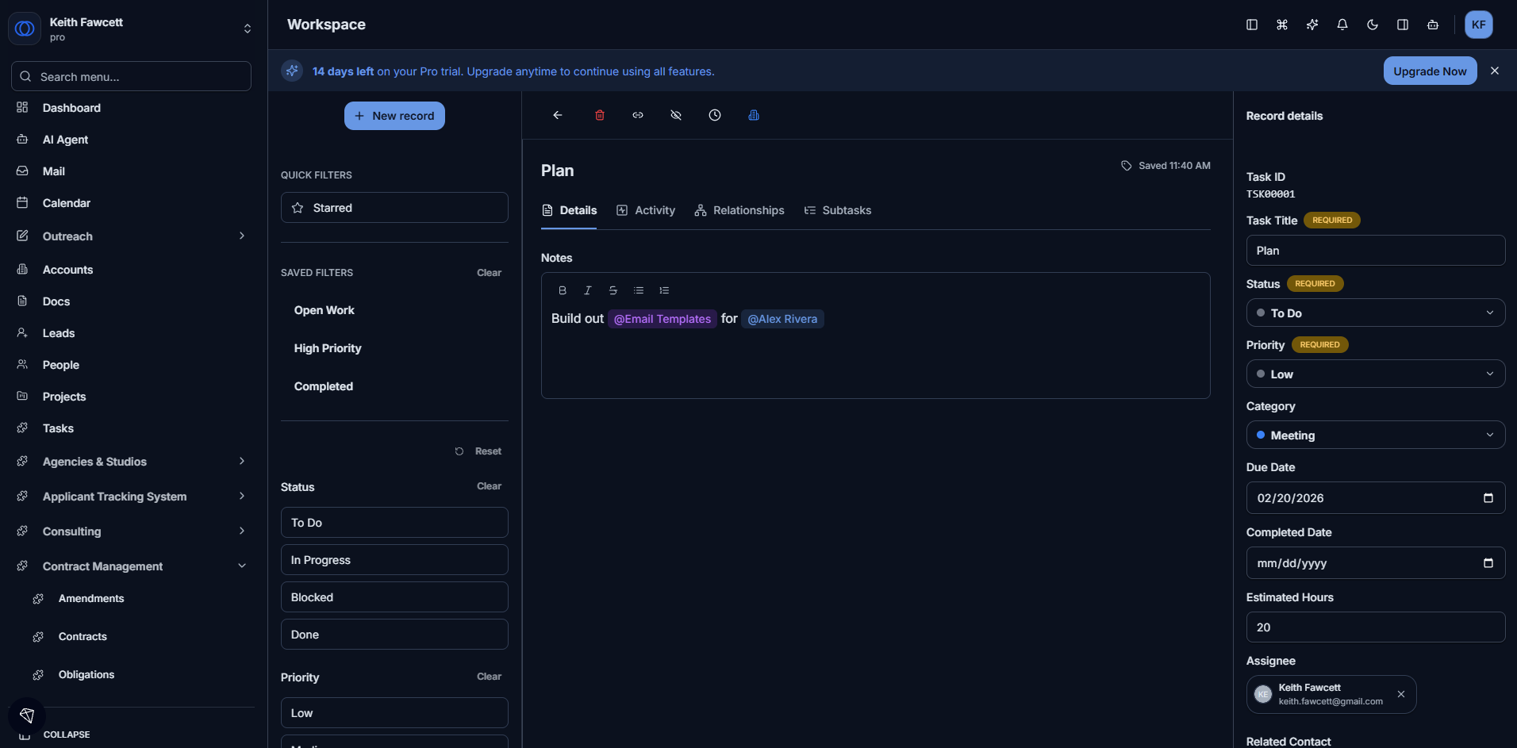Apply bold formatting in the Notes toolbar
The width and height of the screenshot is (1517, 748).
562,290
